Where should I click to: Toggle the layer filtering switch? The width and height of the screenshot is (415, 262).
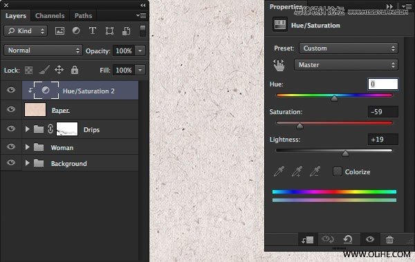(142, 30)
